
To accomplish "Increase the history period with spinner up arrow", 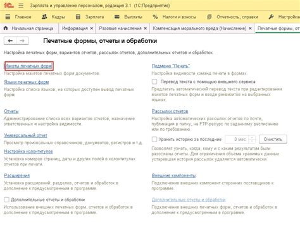I will [252, 137].
